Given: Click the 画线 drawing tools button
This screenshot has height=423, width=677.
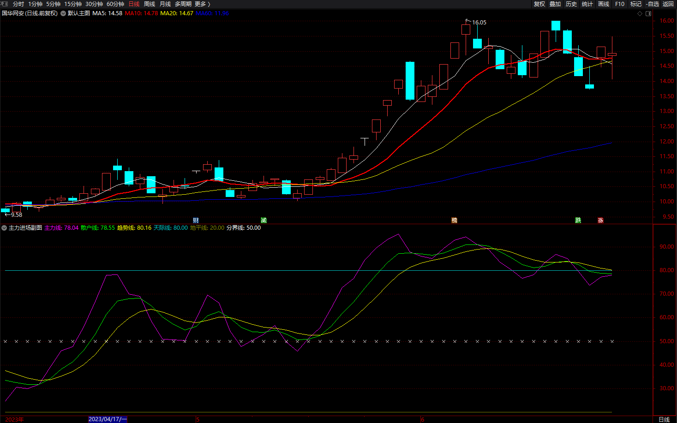Looking at the screenshot, I should [x=604, y=4].
